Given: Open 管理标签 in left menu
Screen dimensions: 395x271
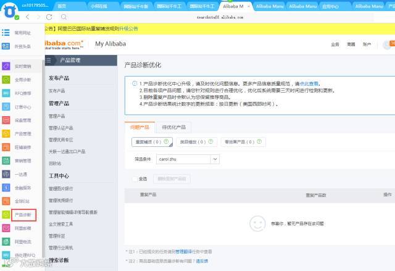Looking at the screenshot, I should click(x=57, y=236).
